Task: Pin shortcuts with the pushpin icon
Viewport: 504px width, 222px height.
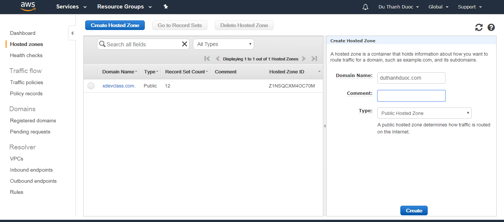Action: pos(166,7)
